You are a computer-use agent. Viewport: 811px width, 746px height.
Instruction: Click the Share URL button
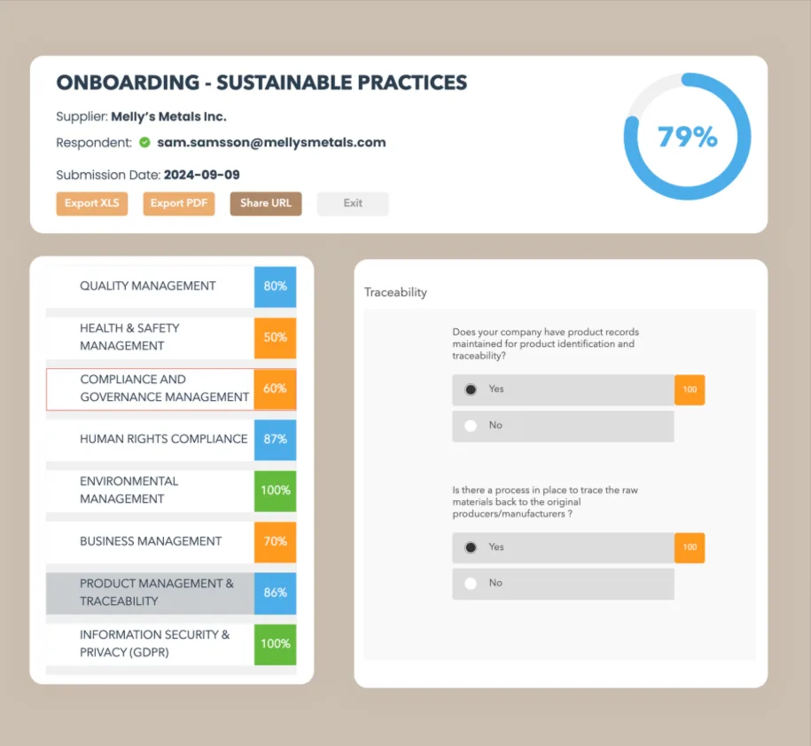(x=266, y=203)
